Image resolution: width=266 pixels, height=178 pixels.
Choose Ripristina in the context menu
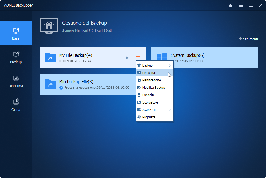click(155, 73)
